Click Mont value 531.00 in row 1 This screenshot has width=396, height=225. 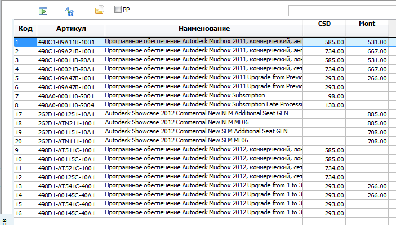click(377, 42)
